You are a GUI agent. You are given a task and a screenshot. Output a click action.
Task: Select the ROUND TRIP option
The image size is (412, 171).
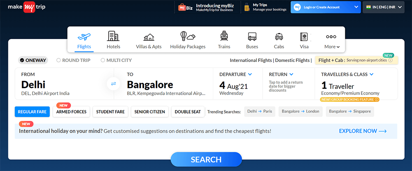(73, 60)
